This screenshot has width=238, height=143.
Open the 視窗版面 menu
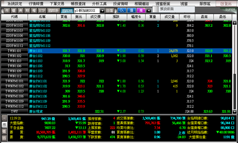pos(163,4)
